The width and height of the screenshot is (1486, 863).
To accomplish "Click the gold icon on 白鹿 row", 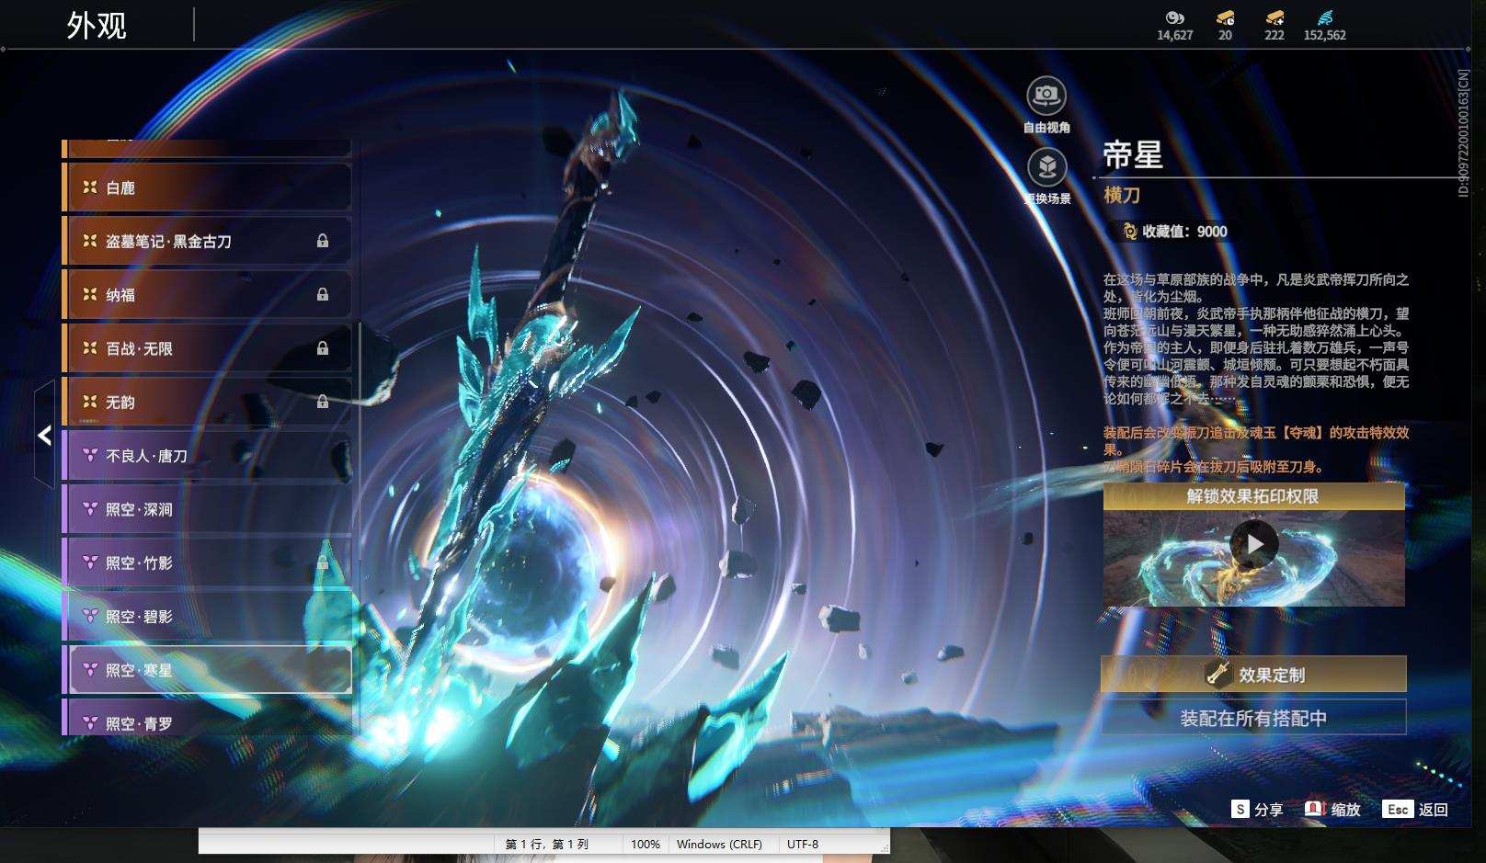I will [x=90, y=187].
